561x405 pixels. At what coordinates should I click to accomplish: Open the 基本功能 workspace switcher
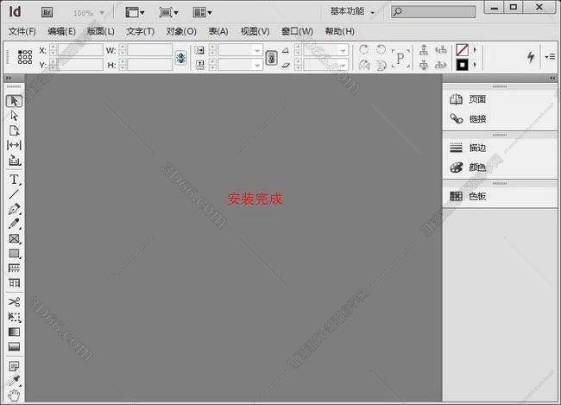pyautogui.click(x=352, y=12)
